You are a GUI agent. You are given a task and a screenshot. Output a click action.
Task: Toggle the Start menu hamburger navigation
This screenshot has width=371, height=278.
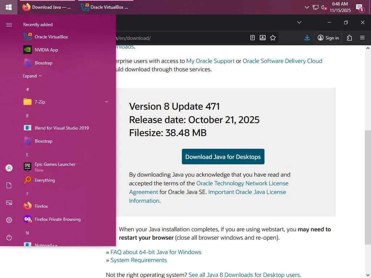pyautogui.click(x=9, y=25)
